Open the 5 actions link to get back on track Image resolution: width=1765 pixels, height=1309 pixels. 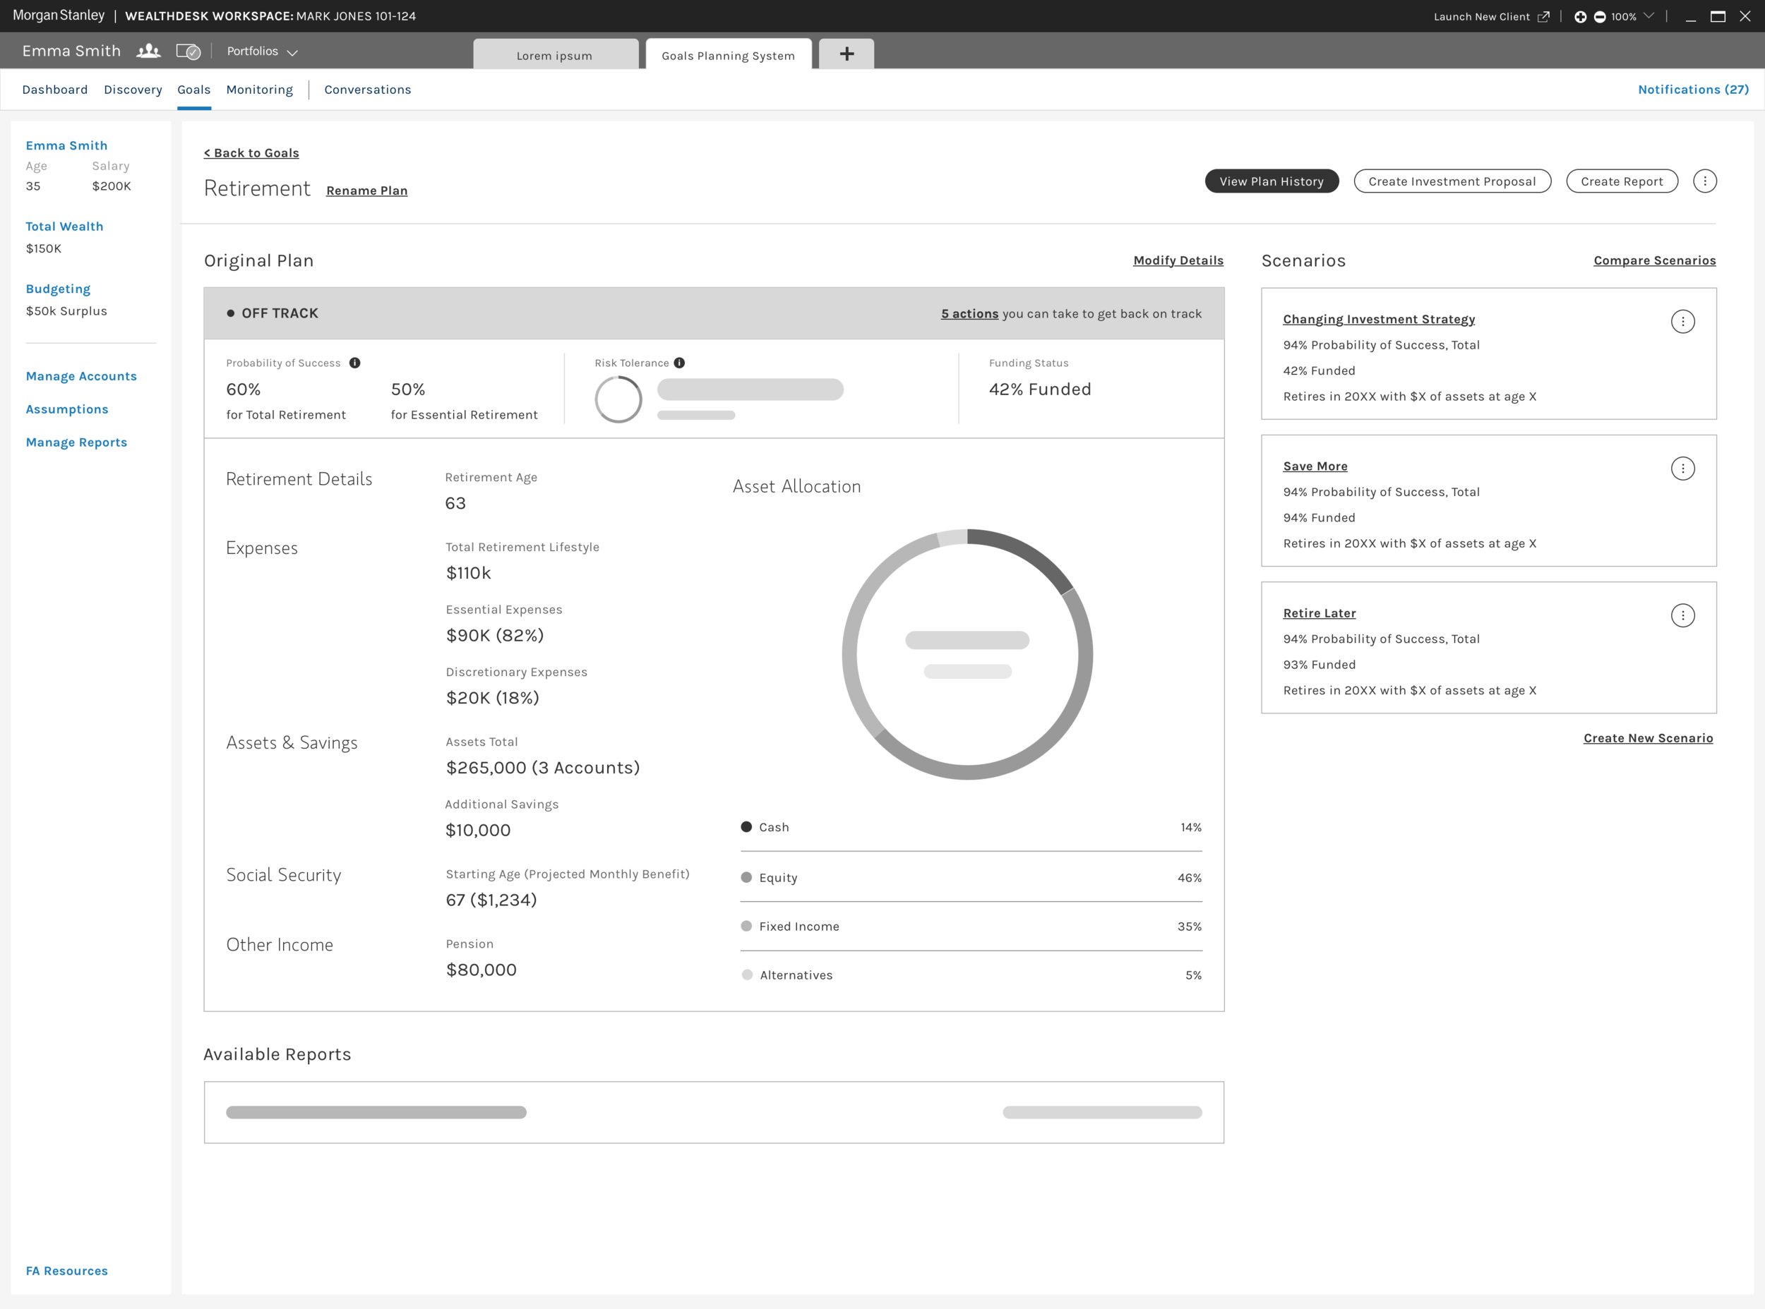click(969, 313)
